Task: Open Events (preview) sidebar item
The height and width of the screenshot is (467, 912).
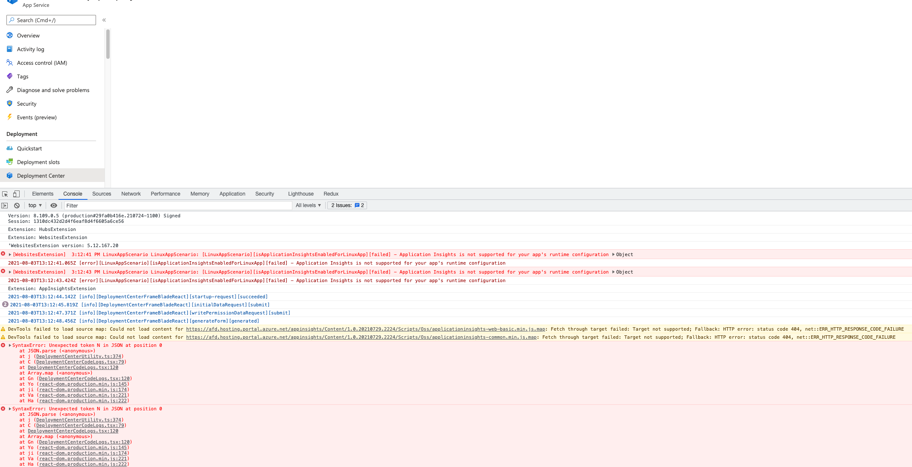Action: pos(37,117)
